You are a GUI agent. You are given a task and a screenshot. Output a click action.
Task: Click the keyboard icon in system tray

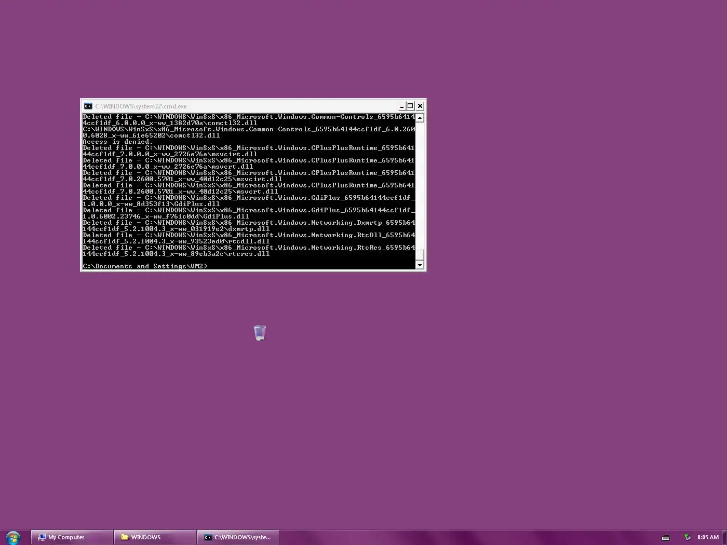[x=666, y=538]
